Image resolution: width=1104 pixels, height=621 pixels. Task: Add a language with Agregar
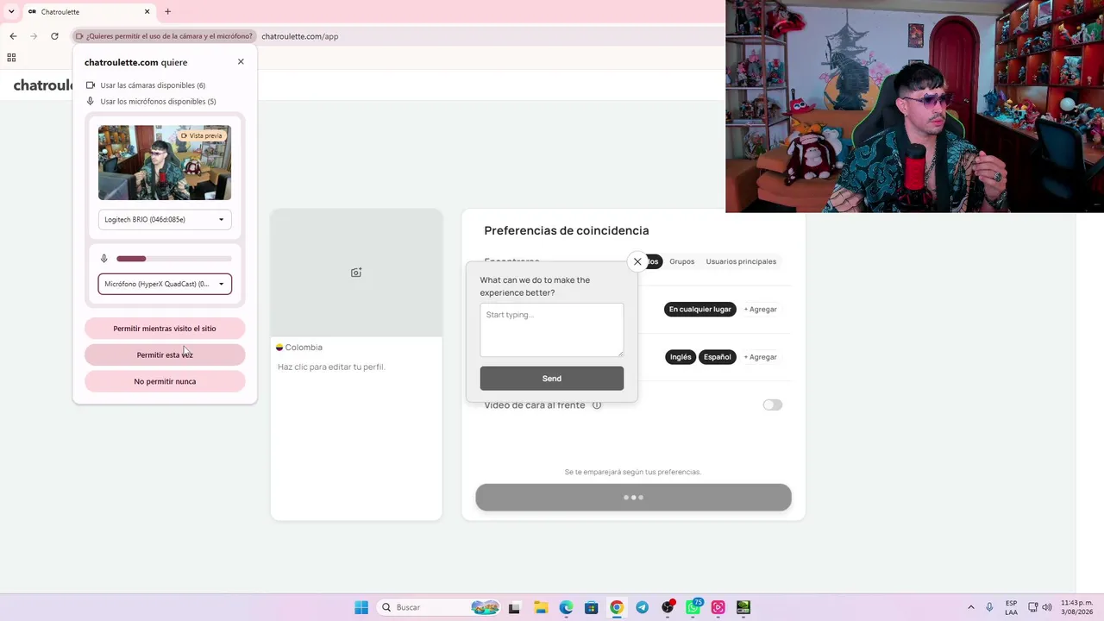click(760, 357)
